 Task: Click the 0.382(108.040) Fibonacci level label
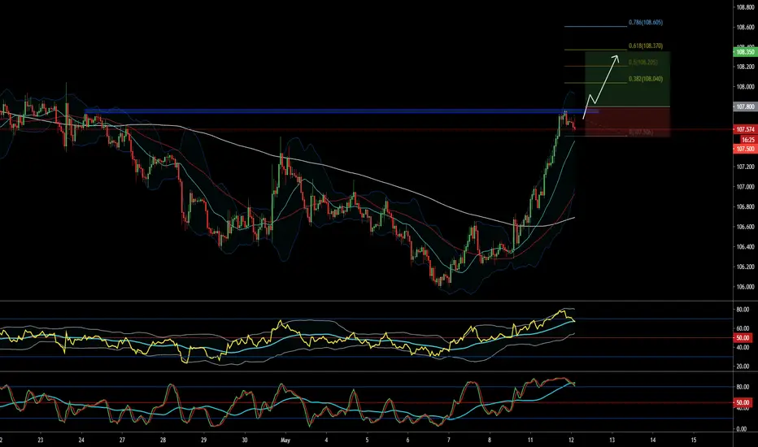646,79
